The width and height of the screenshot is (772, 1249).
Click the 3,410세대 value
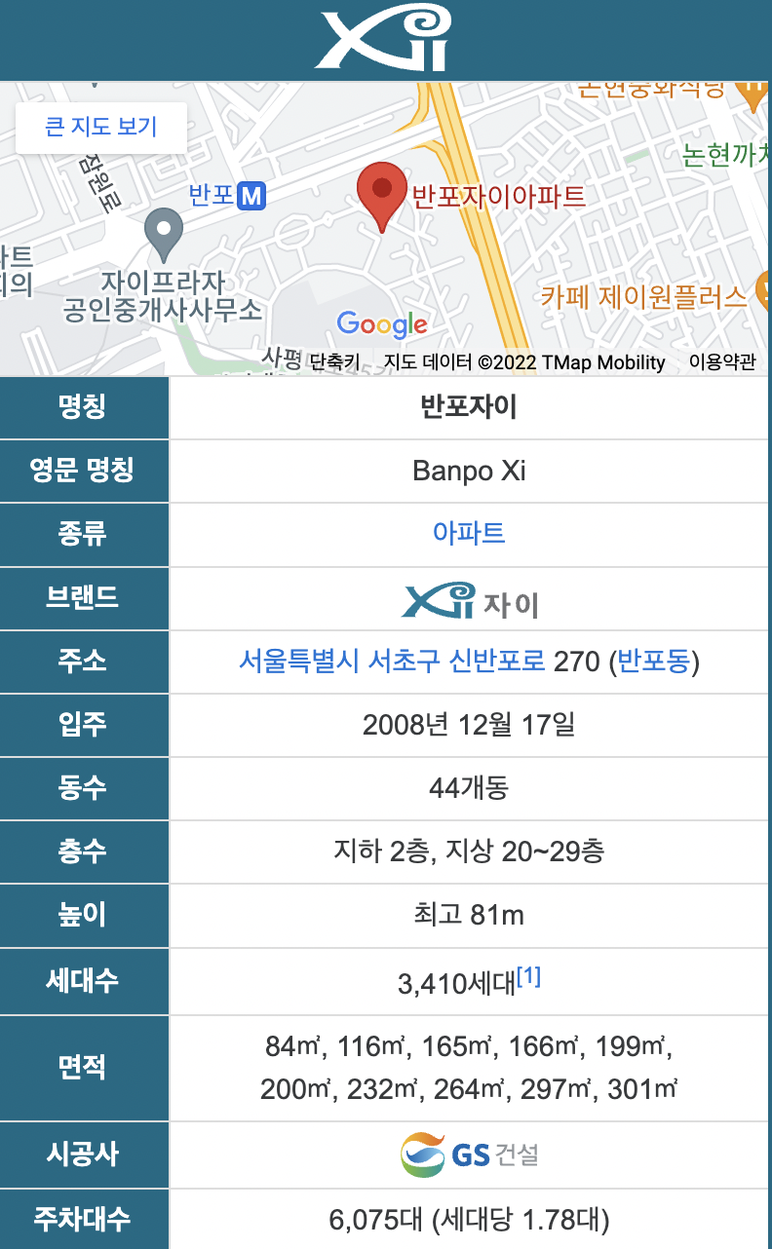[x=456, y=984]
